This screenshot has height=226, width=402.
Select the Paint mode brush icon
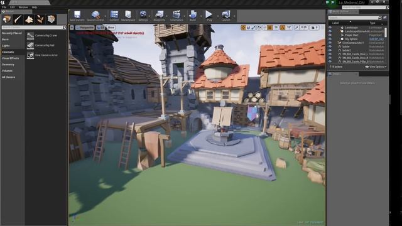click(18, 19)
